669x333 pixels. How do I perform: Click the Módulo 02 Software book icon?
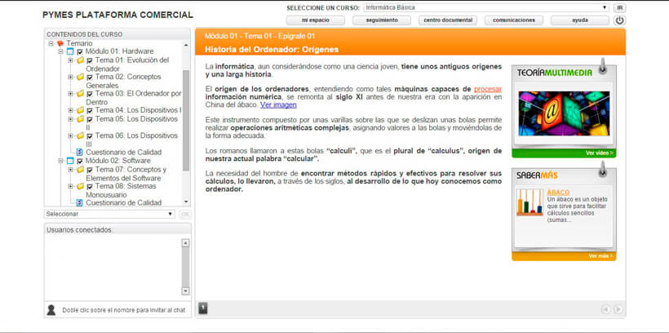(x=70, y=162)
